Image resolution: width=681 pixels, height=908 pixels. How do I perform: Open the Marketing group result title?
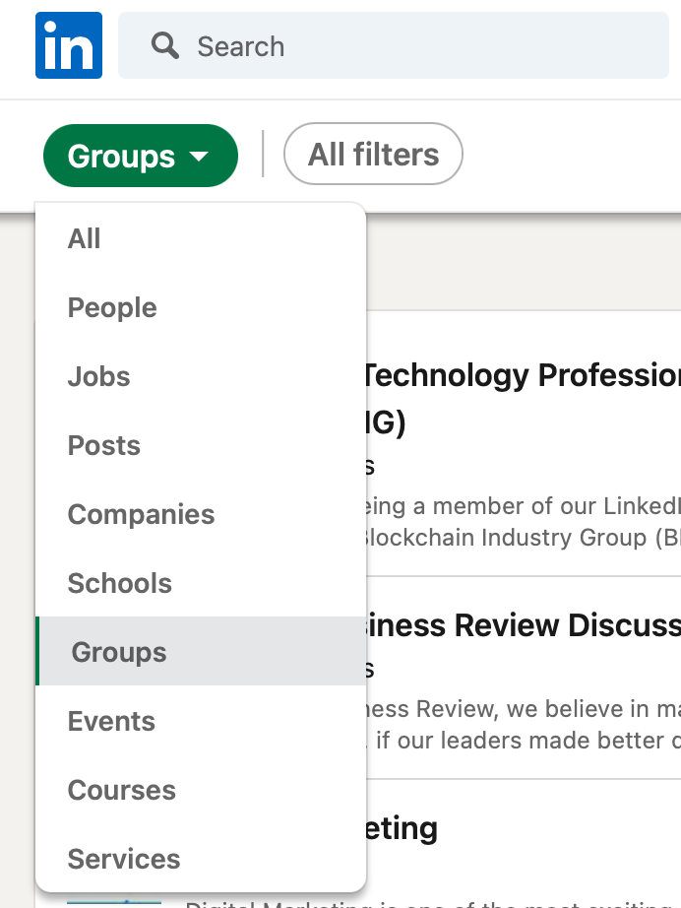tap(402, 828)
